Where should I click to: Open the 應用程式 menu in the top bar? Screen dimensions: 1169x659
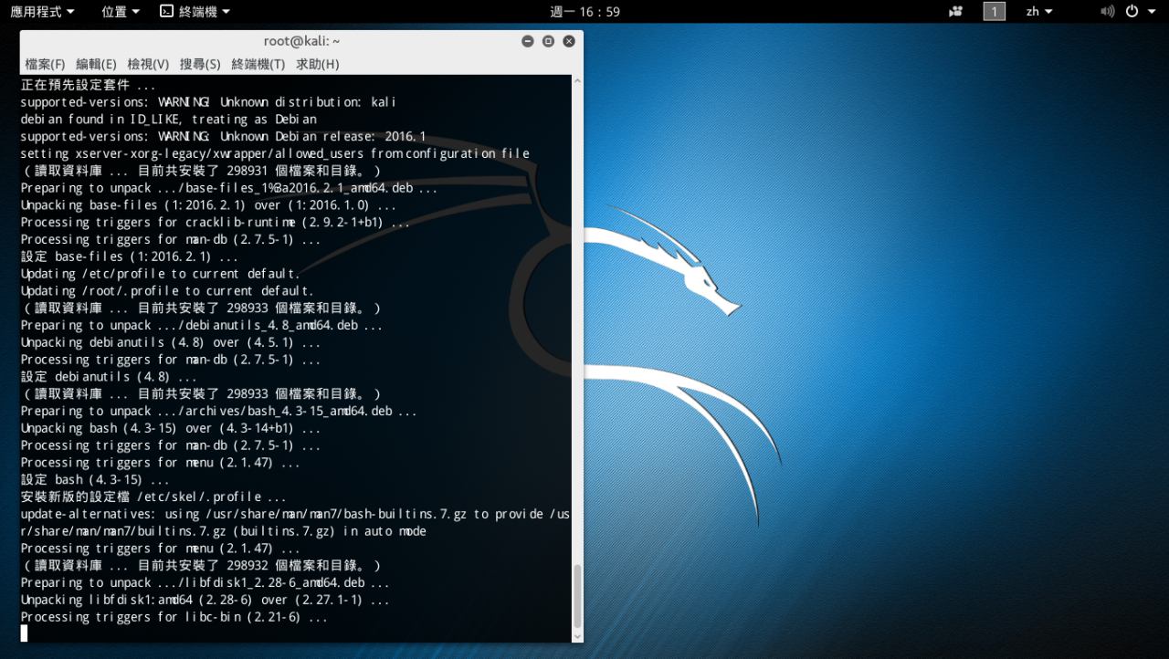coord(42,12)
